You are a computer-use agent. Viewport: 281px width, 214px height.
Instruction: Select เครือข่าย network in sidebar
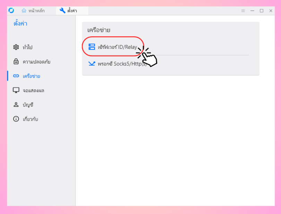click(x=41, y=76)
